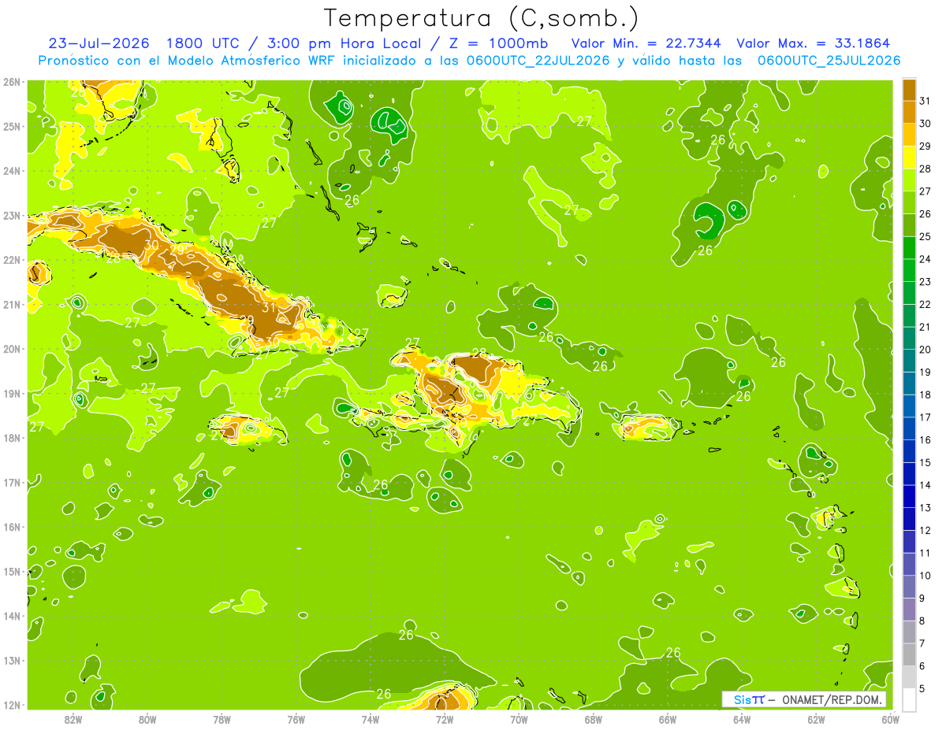Screen dimensions: 946x730
Task: Click the '26N' latitude axis label
Action: coord(12,82)
